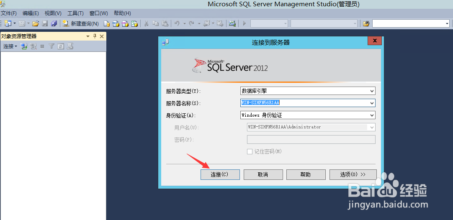Viewport: 453px width, 220px height.
Task: Click the Filter funnel icon
Action: tap(51, 46)
